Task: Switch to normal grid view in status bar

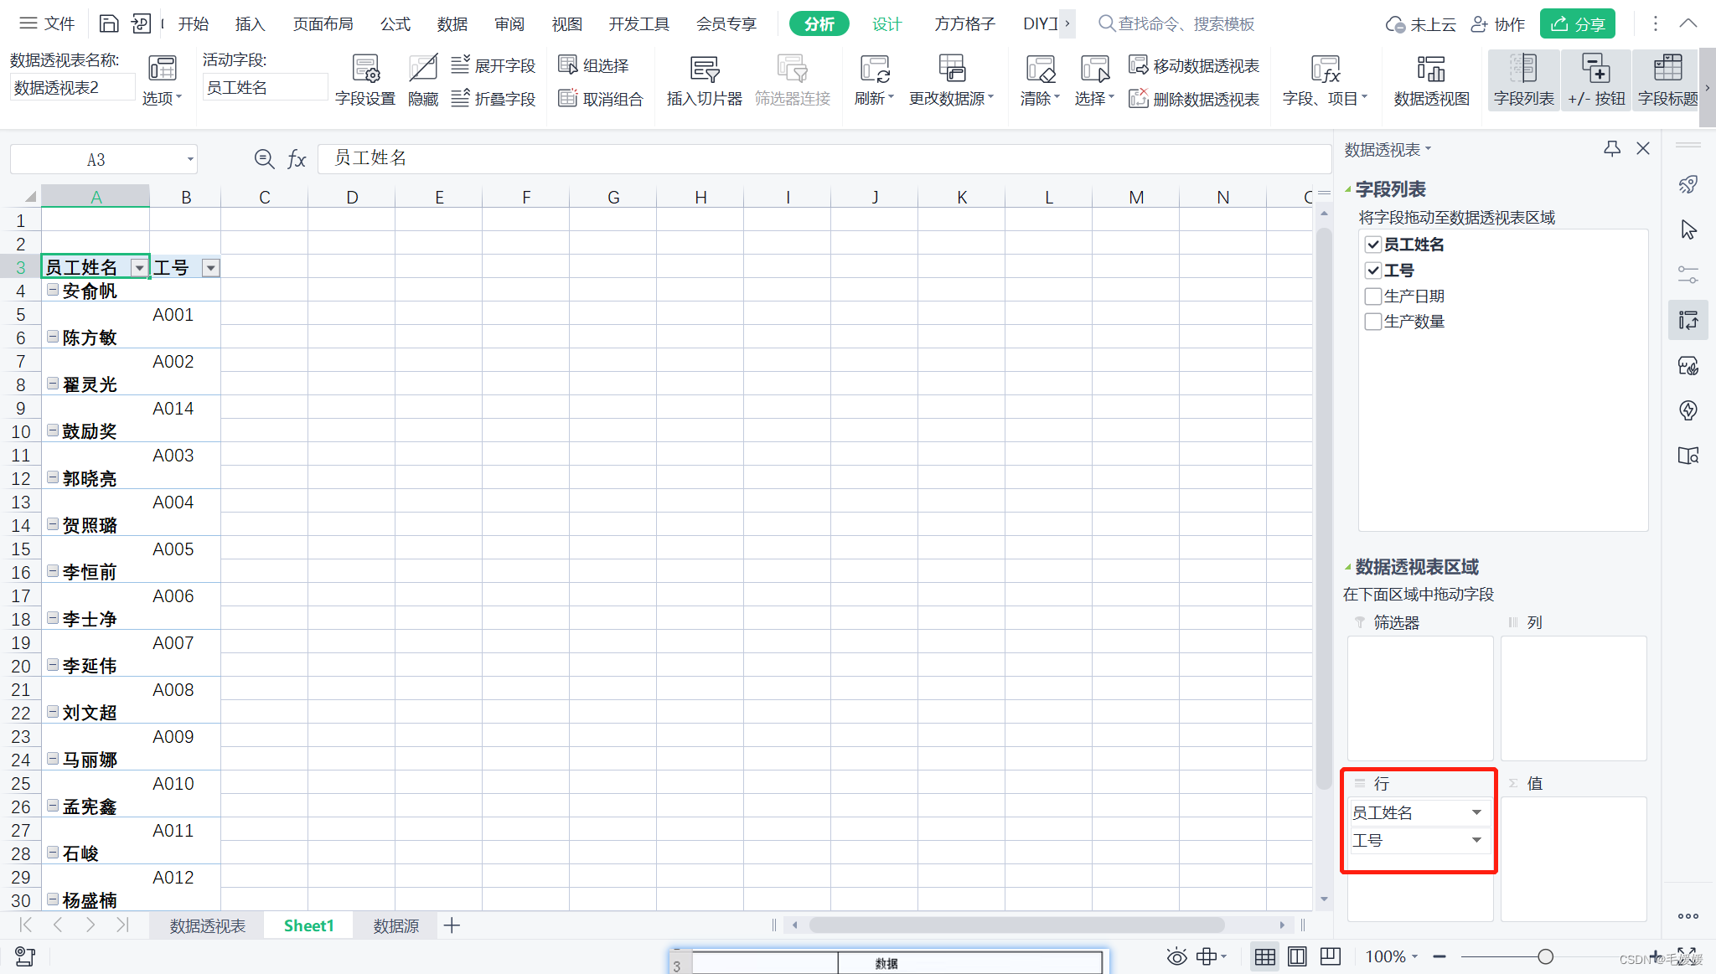Action: point(1264,956)
